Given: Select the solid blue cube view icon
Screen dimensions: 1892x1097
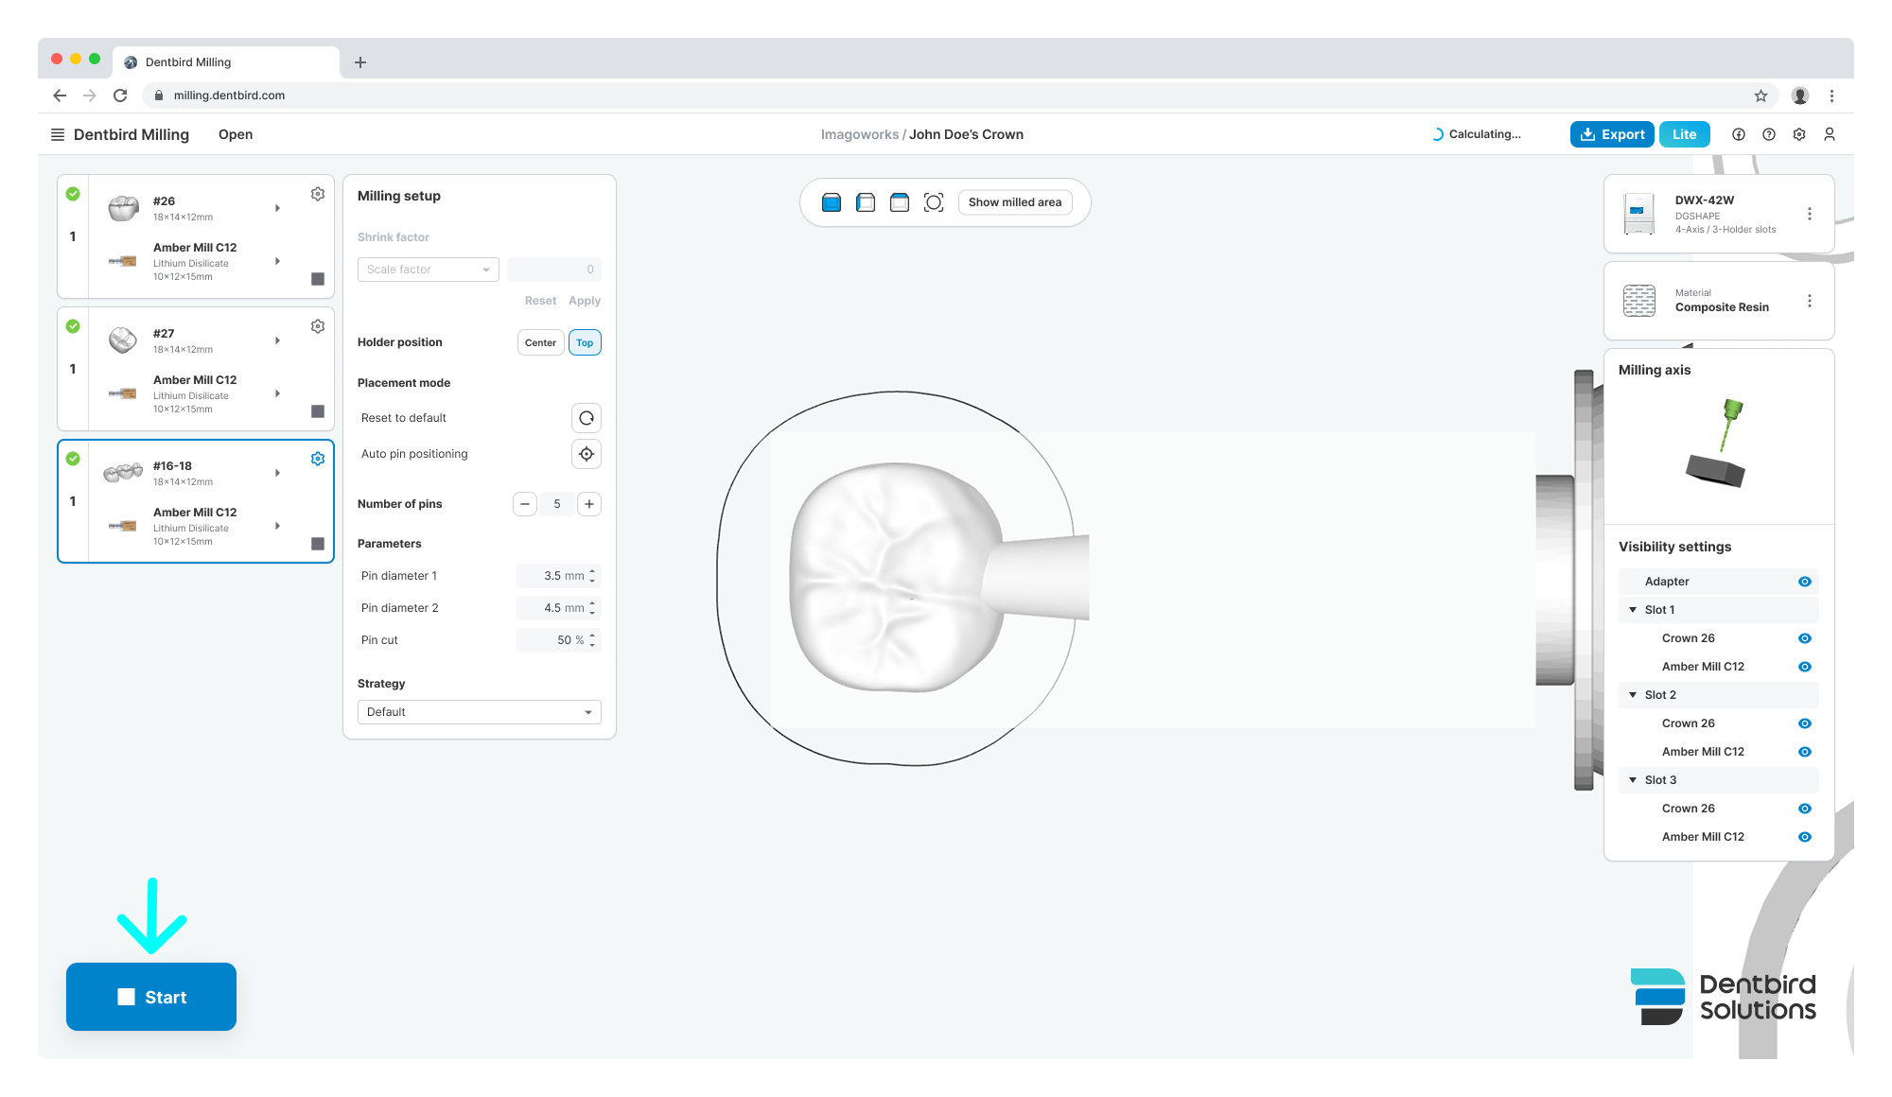Looking at the screenshot, I should [x=832, y=202].
